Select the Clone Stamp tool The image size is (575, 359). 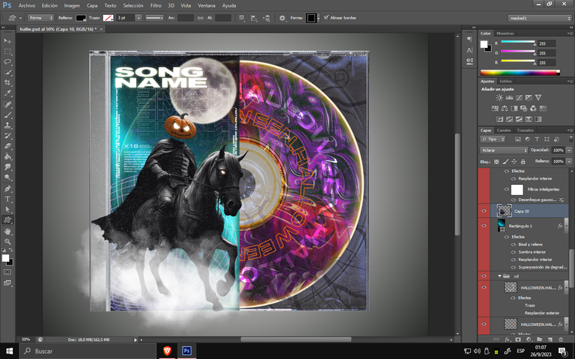tap(7, 125)
